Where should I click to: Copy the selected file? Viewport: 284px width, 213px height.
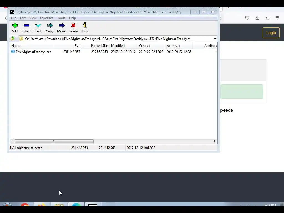click(50, 28)
